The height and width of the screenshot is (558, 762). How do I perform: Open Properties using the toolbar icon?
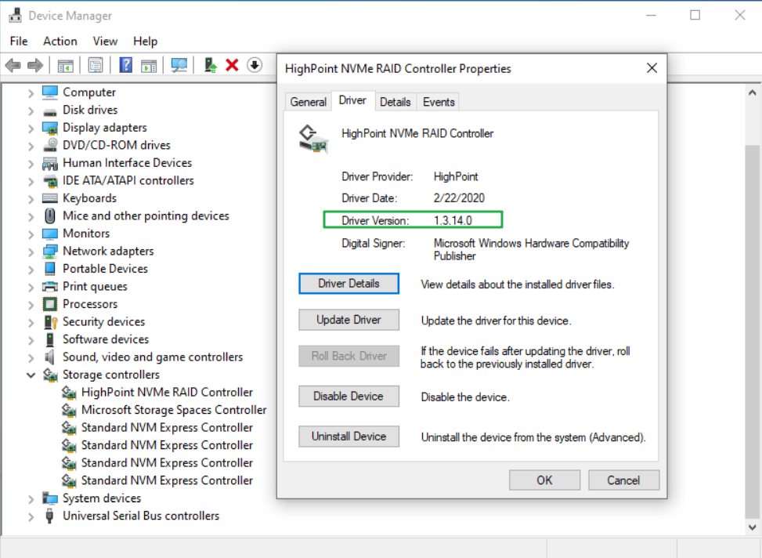click(x=95, y=65)
